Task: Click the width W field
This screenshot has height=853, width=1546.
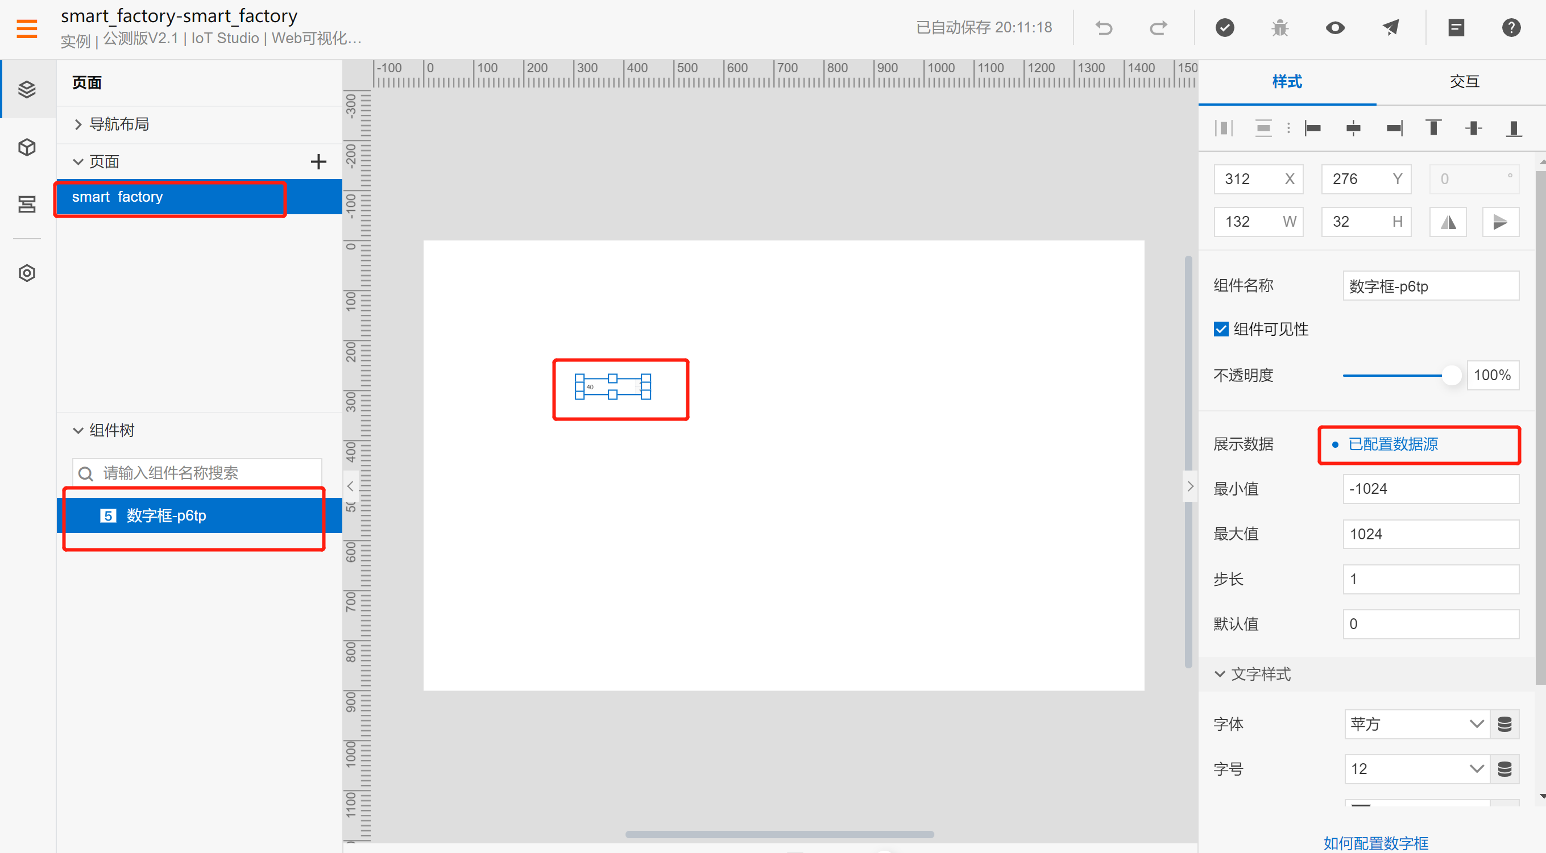Action: [1258, 222]
